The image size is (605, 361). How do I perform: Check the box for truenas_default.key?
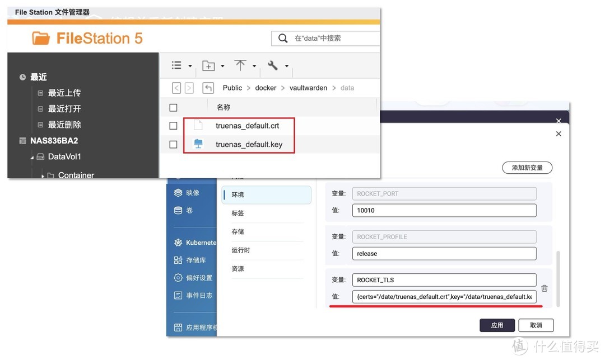pyautogui.click(x=173, y=144)
